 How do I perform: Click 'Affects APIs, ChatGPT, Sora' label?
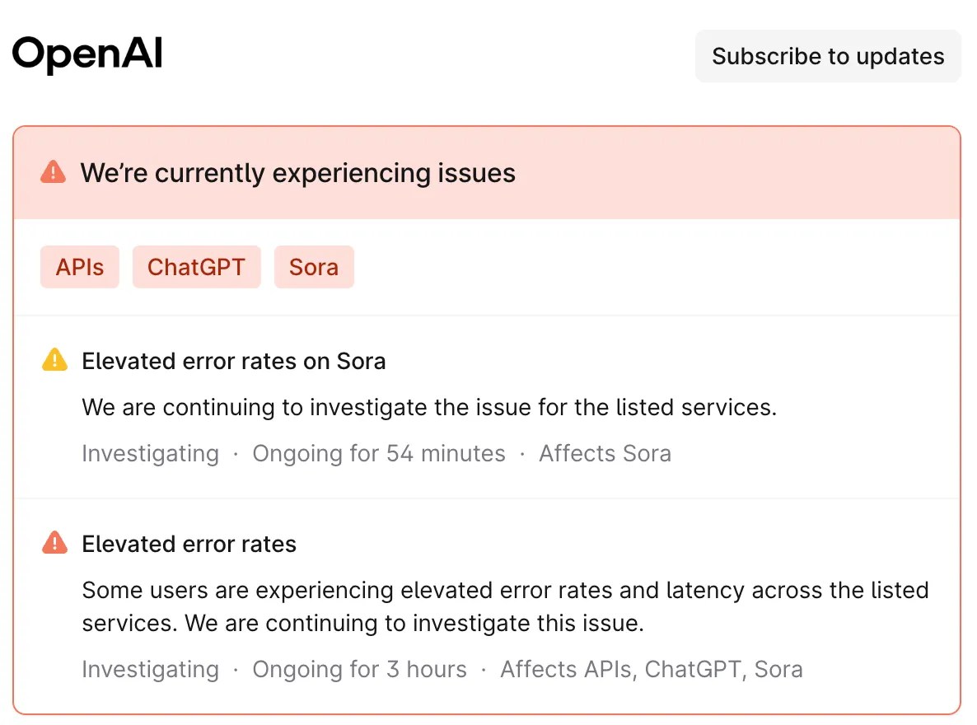click(651, 669)
